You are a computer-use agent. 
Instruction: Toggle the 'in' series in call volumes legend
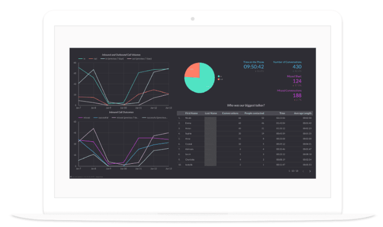83,58
